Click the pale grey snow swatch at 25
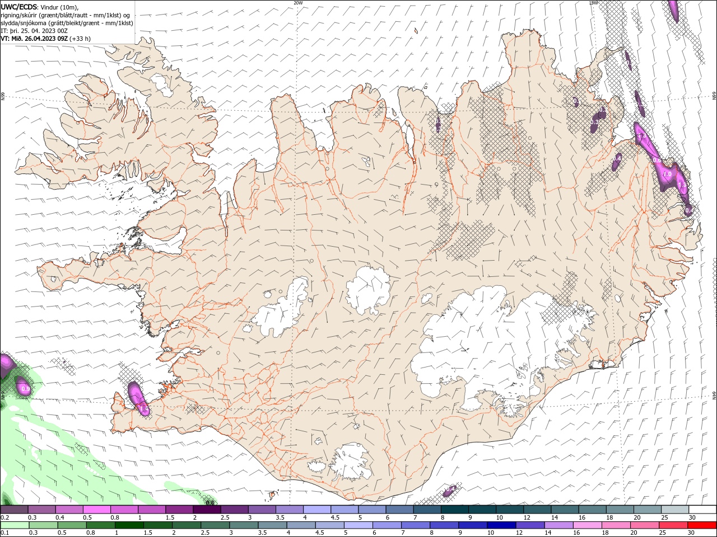This screenshot has width=717, height=537. tap(675, 510)
